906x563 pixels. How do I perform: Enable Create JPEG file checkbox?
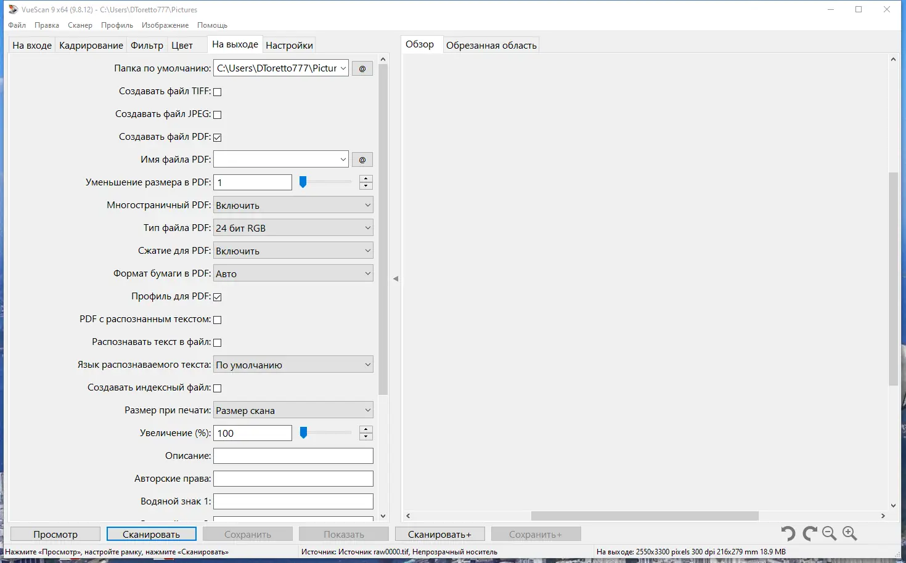(x=217, y=115)
